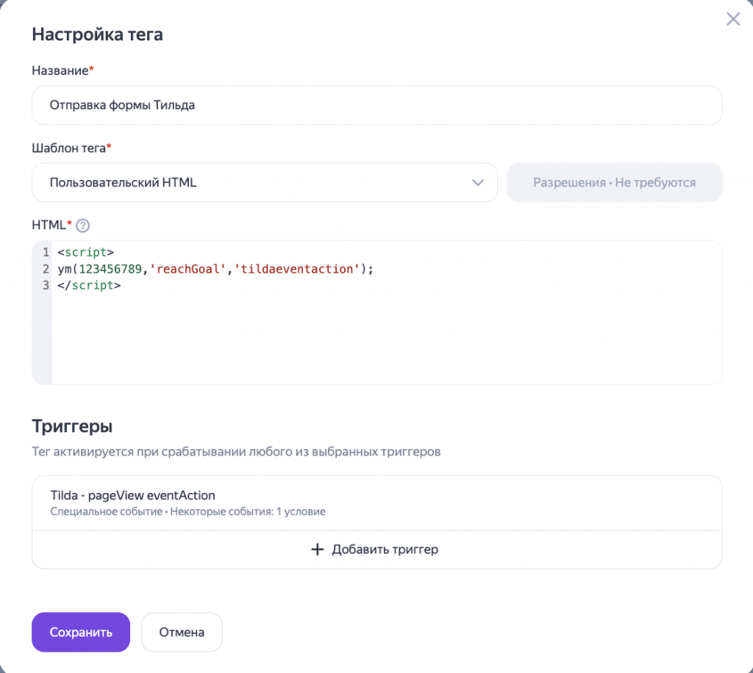Open the Tilda - pageView eventAction trigger
The image size is (753, 673).
pos(377,503)
